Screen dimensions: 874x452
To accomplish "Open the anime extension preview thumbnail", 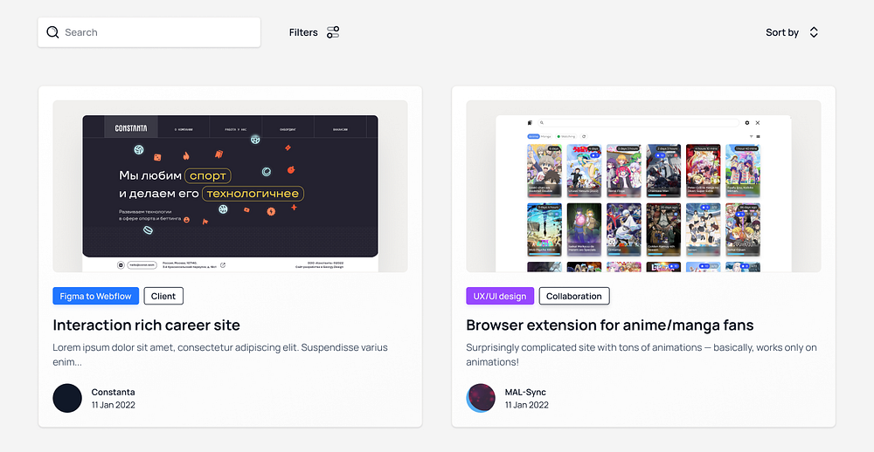I will pos(644,187).
